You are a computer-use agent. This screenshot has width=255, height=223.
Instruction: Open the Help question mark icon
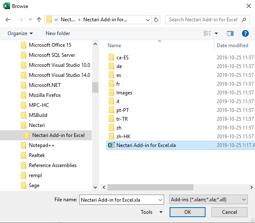(245, 33)
